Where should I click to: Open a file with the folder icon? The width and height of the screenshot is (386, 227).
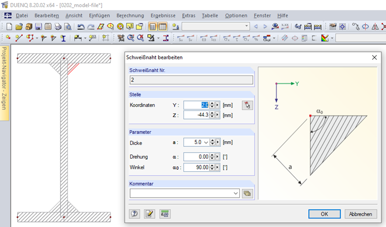pyautogui.click(x=19, y=26)
